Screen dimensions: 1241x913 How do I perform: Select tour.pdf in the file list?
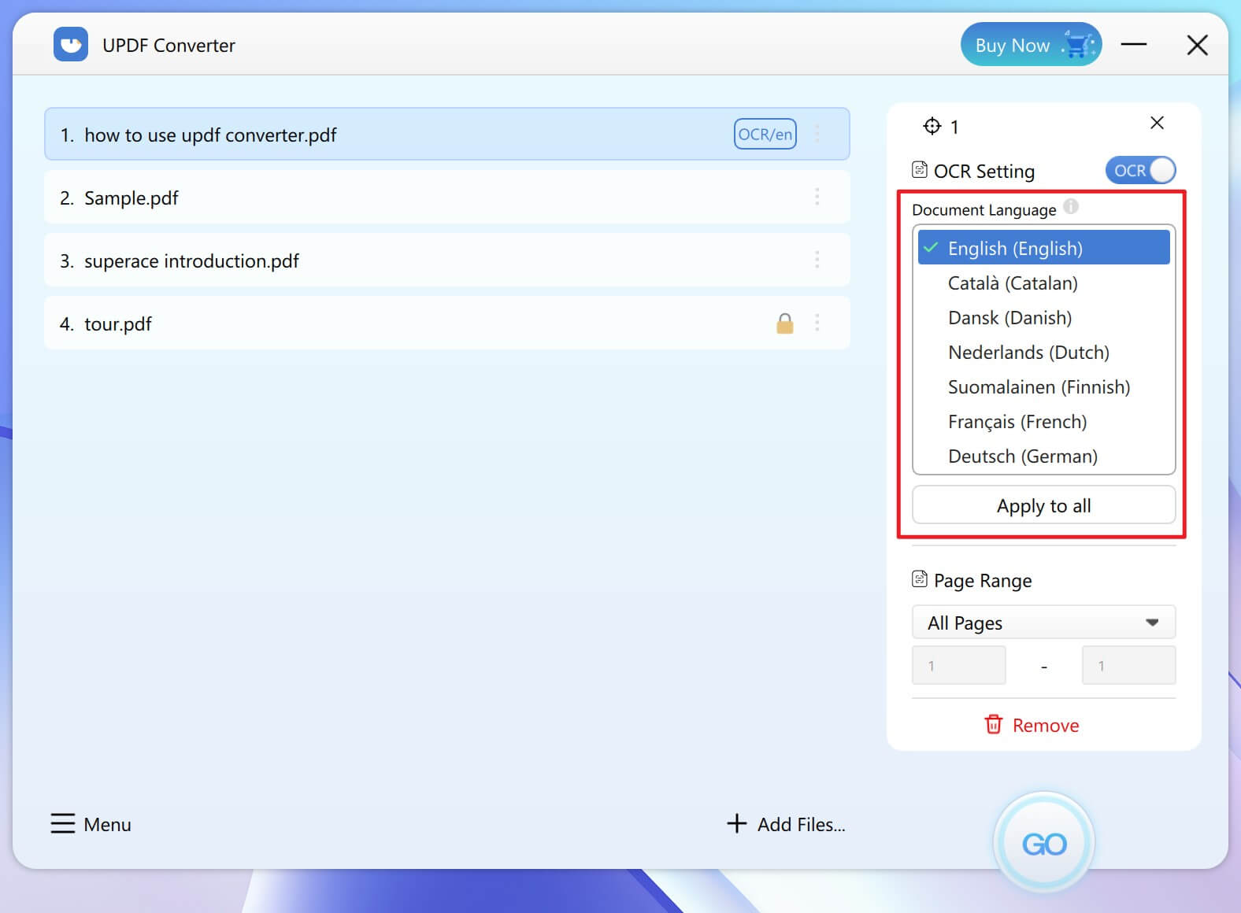click(x=446, y=323)
